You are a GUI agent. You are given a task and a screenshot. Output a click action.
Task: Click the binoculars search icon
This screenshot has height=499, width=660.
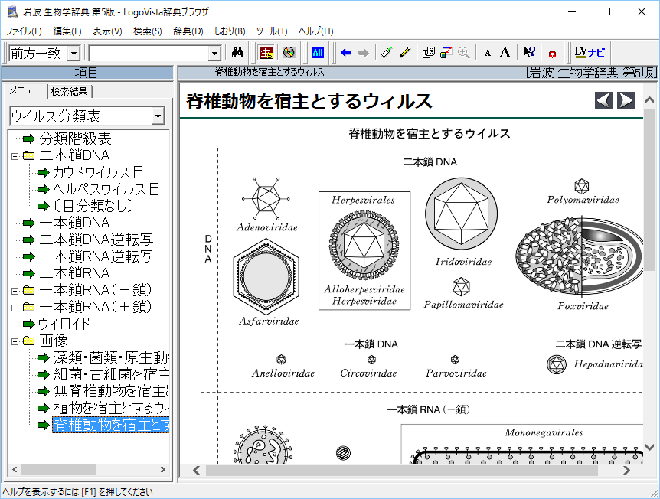point(237,53)
